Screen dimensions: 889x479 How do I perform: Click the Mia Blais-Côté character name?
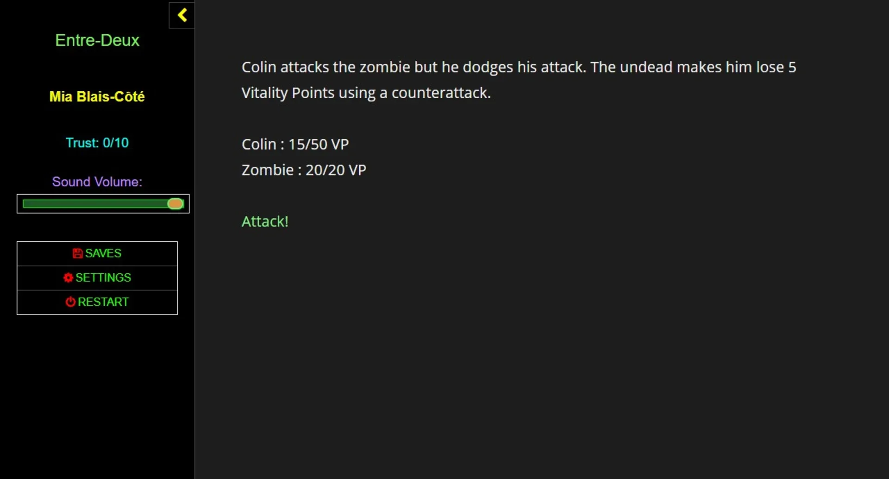(97, 96)
